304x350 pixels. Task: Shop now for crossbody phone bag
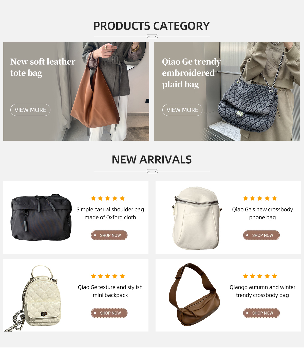[261, 235]
